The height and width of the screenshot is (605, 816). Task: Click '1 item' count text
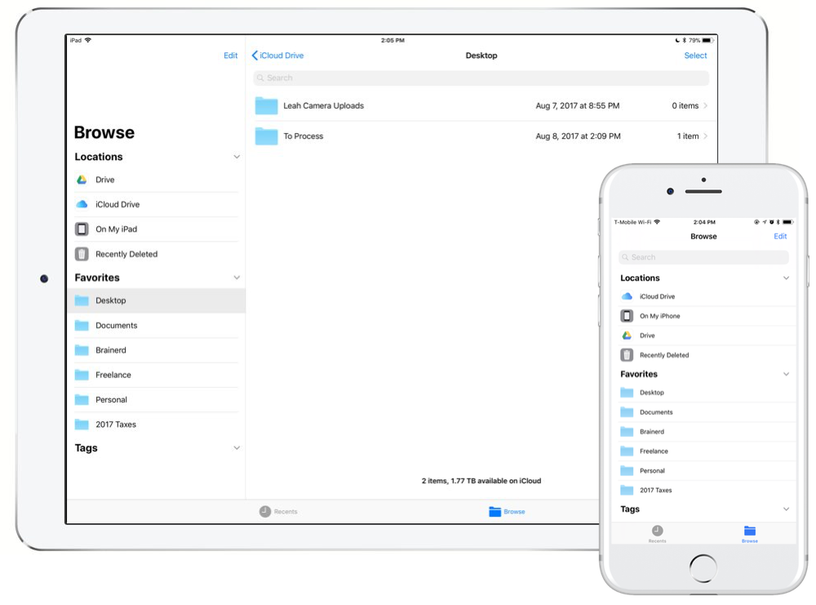pyautogui.click(x=687, y=136)
